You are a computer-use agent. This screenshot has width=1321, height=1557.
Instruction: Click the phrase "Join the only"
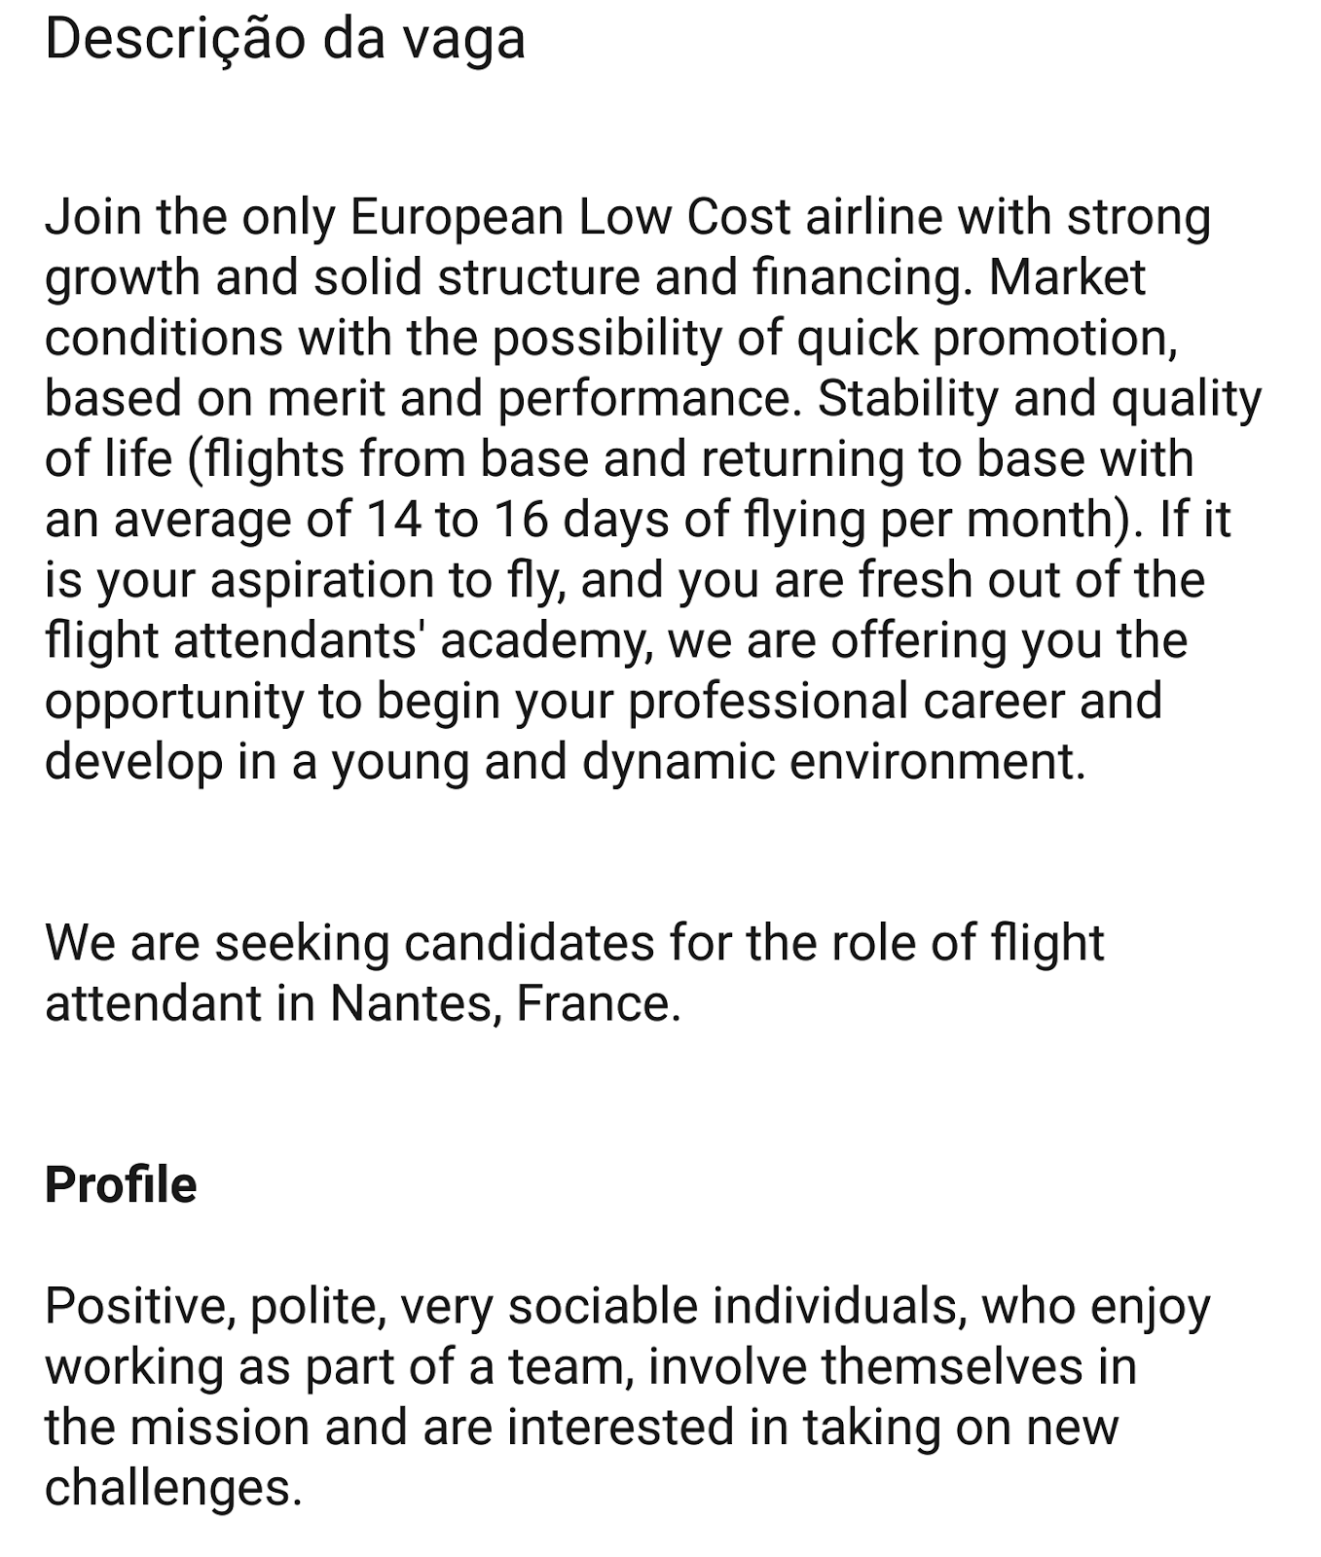pos(191,217)
